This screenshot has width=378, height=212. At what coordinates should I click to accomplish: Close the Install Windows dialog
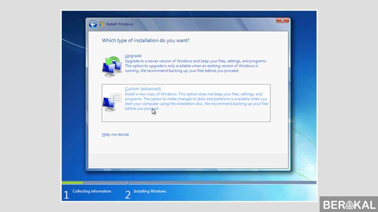coord(283,20)
